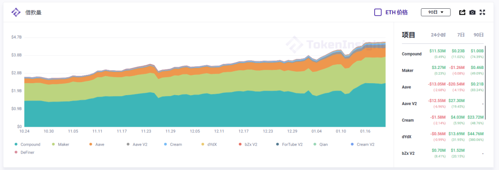This screenshot has width=499, height=170.
Task: Click the share/export icon
Action: coord(462,12)
